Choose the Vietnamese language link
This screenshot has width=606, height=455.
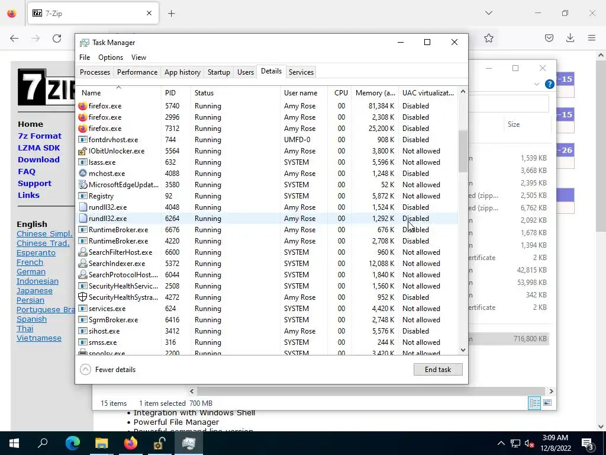[39, 338]
